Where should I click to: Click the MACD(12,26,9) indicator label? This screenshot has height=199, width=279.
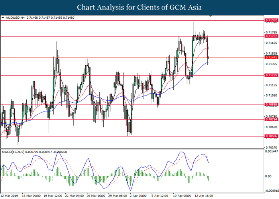click(15, 152)
